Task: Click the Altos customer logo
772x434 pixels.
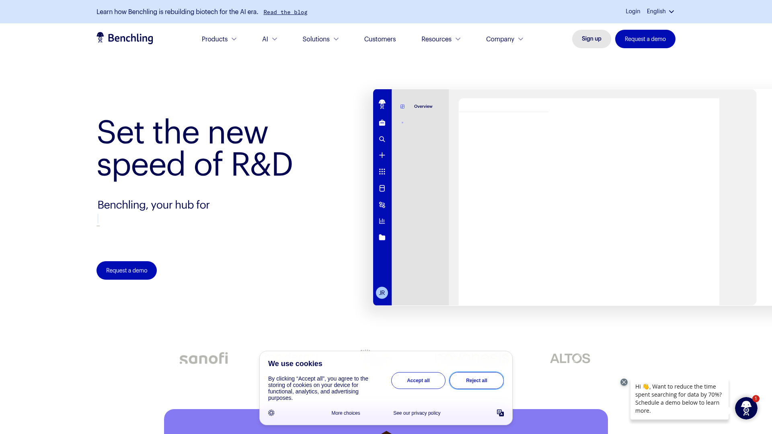Action: click(x=570, y=358)
